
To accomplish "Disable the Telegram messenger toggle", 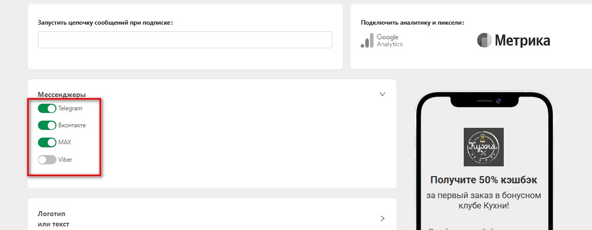I will coord(47,108).
